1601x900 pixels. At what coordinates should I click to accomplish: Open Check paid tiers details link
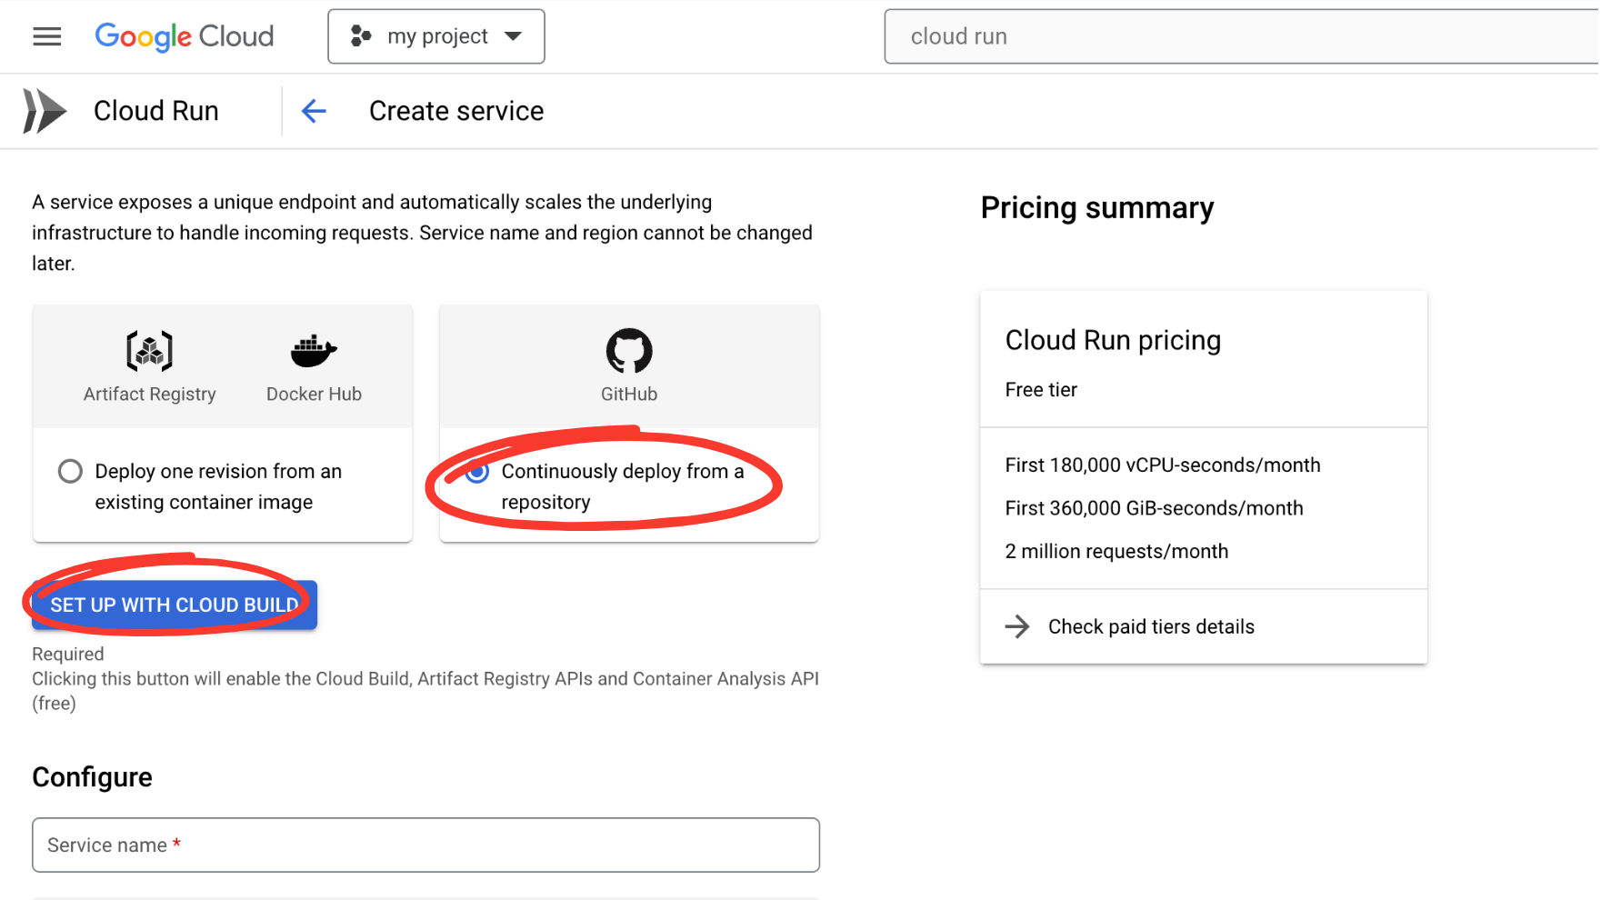(1150, 626)
